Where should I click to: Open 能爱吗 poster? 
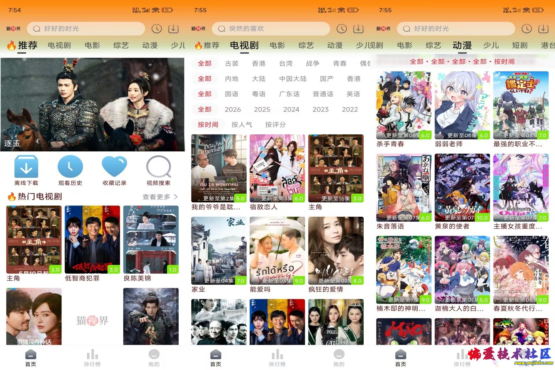coord(277,251)
